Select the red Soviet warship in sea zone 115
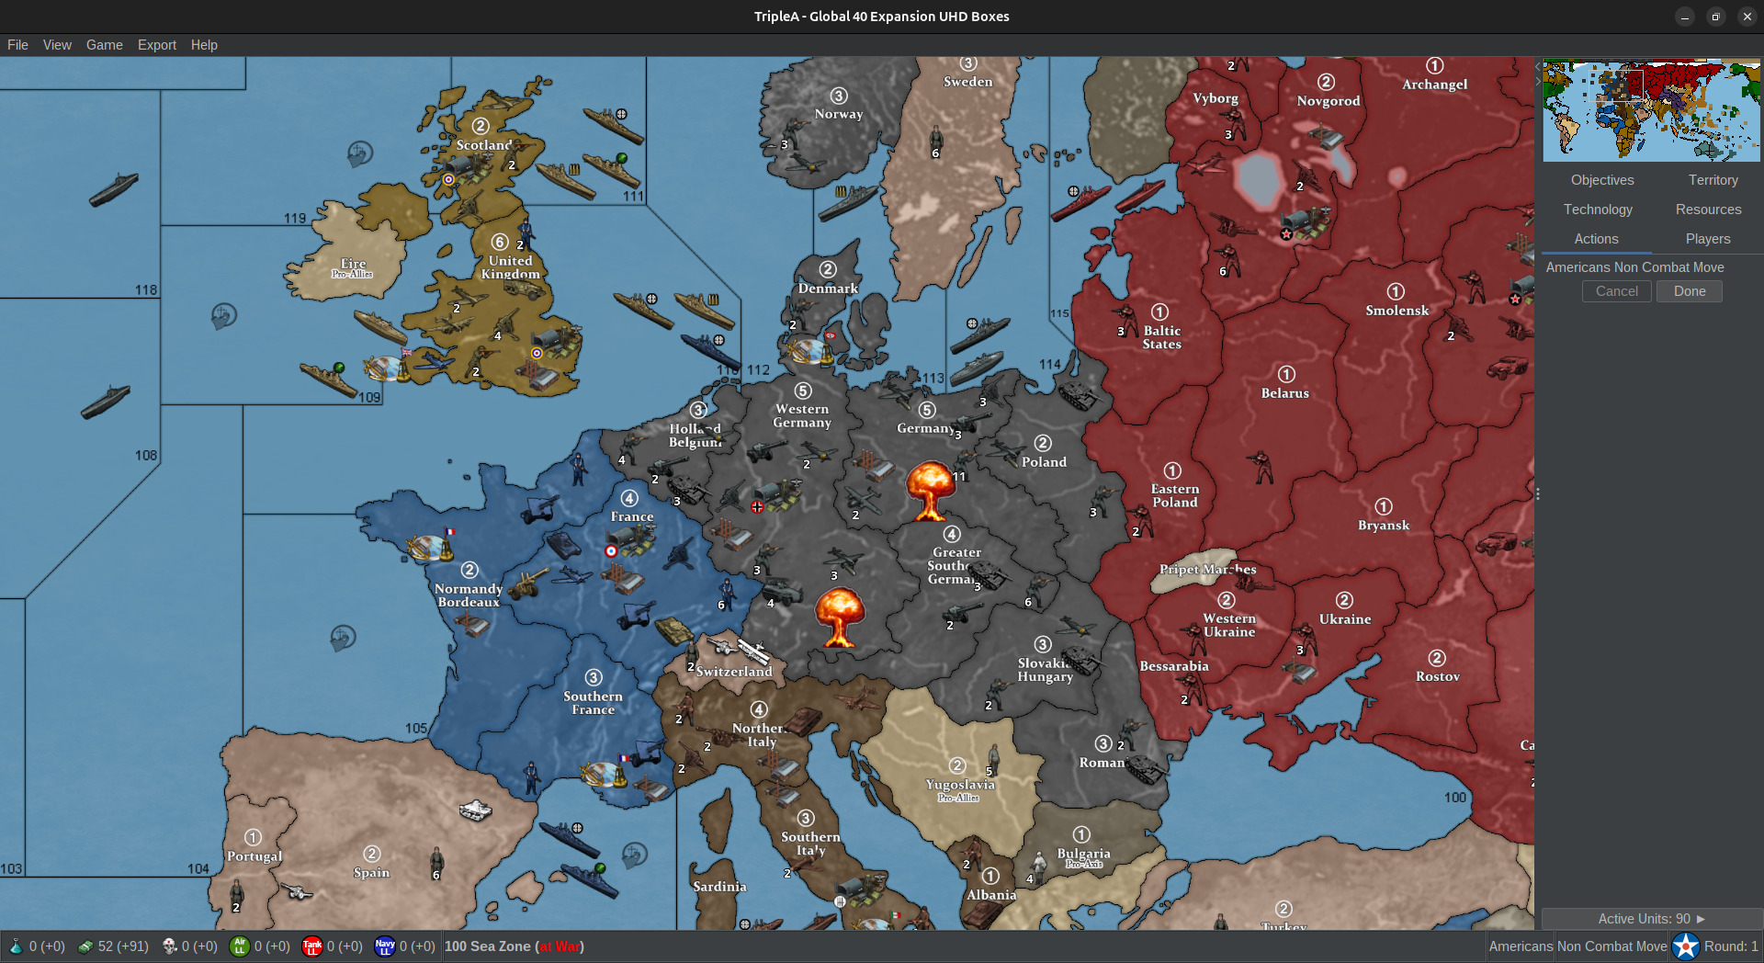Viewport: 1764px width, 963px height. pyautogui.click(x=1081, y=204)
